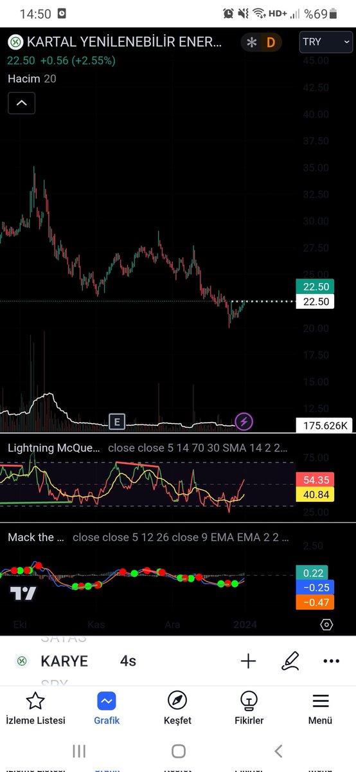
Task: Tap the TradingView logo
Action: (22, 593)
